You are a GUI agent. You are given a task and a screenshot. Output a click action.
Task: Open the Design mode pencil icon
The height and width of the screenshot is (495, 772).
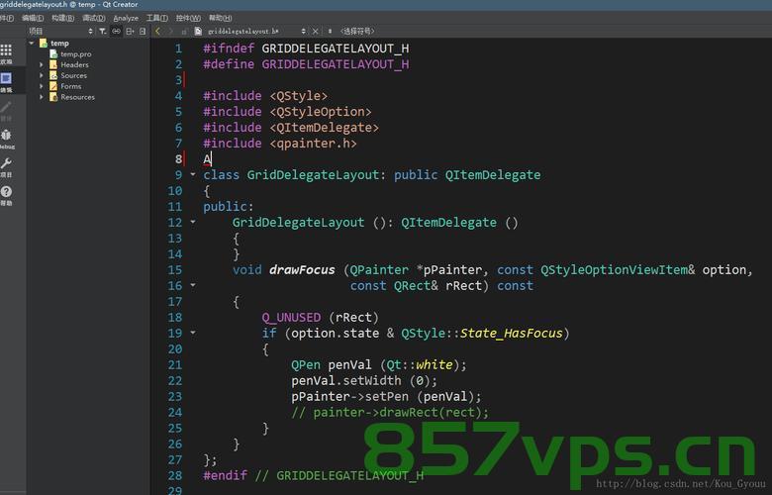click(x=6, y=107)
